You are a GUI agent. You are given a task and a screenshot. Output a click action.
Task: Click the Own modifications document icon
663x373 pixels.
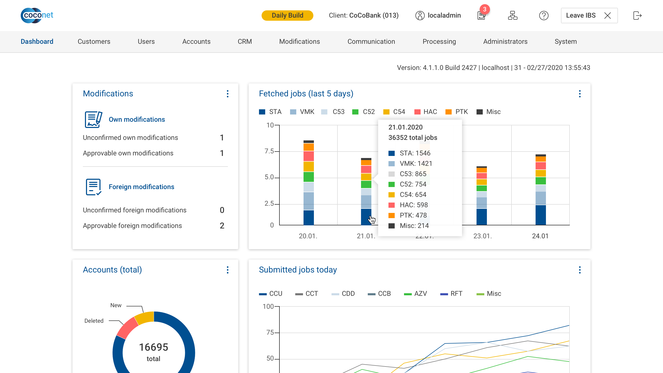click(93, 119)
